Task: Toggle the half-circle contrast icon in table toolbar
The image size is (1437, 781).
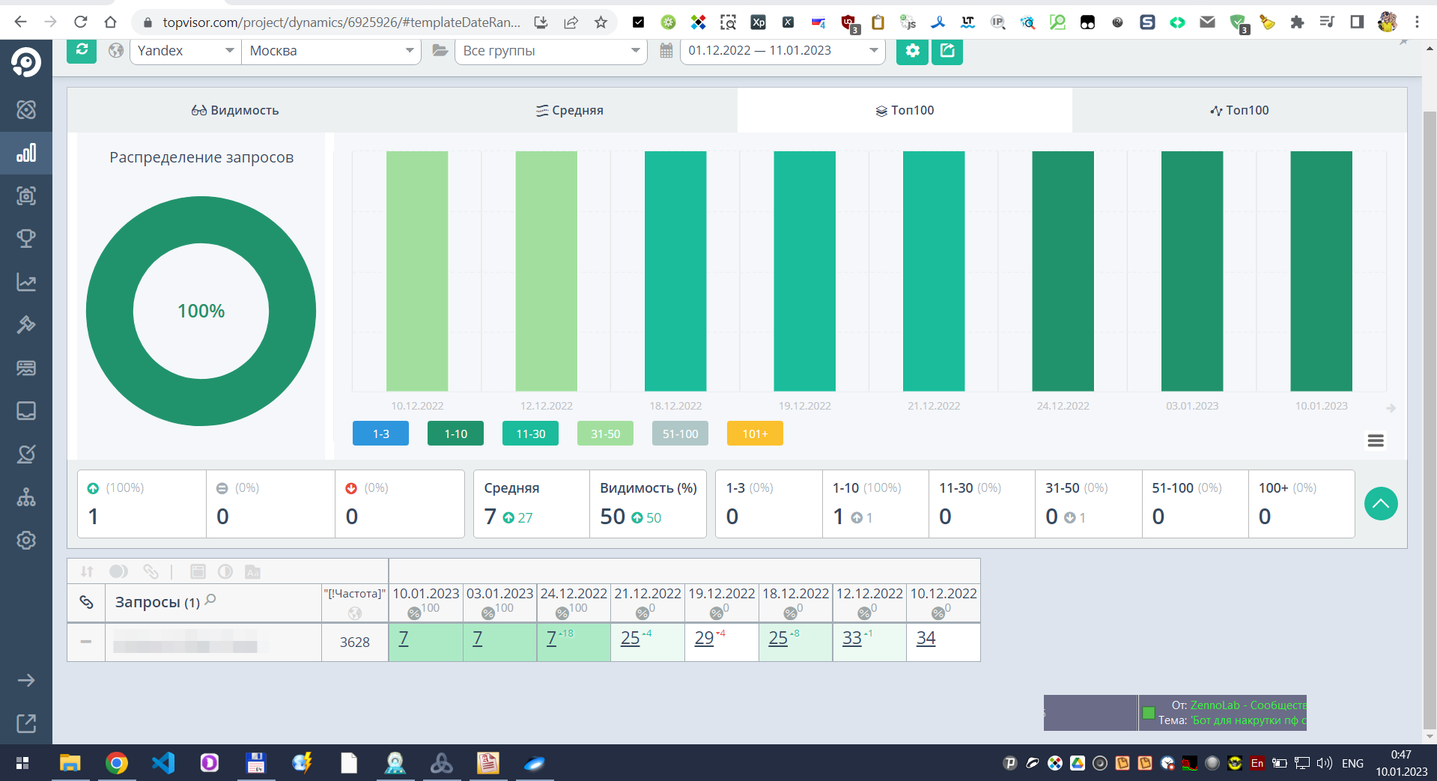Action: pos(225,571)
